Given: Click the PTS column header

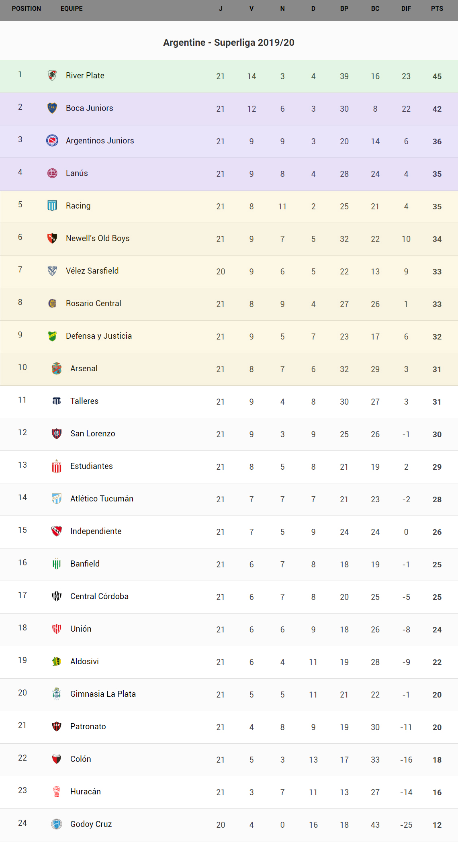Looking at the screenshot, I should pyautogui.click(x=437, y=9).
